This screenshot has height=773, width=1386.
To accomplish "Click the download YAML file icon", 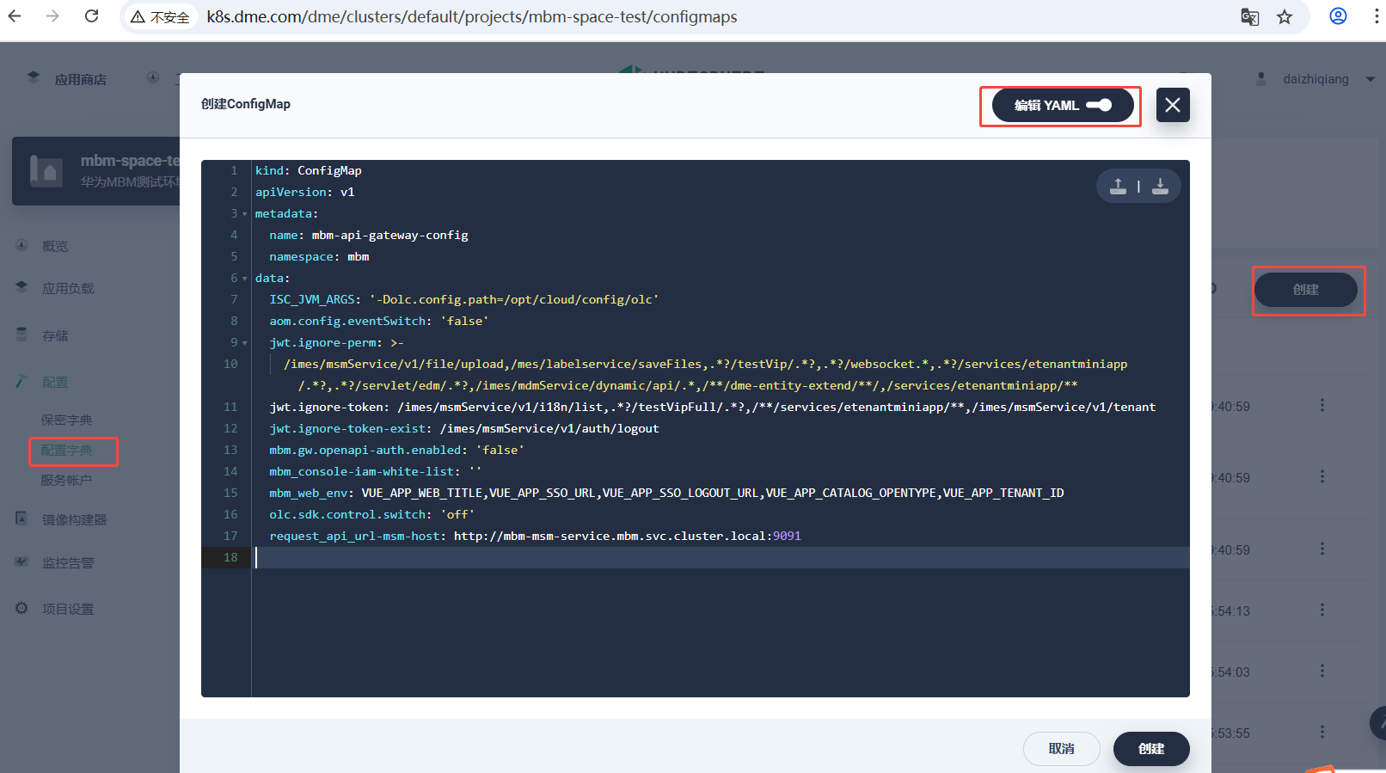I will coord(1160,186).
